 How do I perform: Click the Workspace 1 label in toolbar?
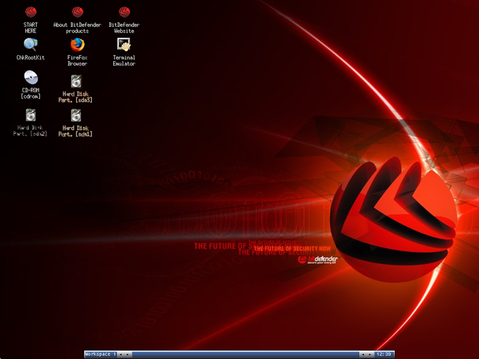[101, 354]
